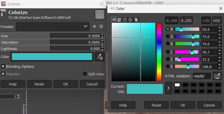This screenshot has height=114, width=224.
Task: Enable the Split view checkbox
Action: click(x=85, y=74)
